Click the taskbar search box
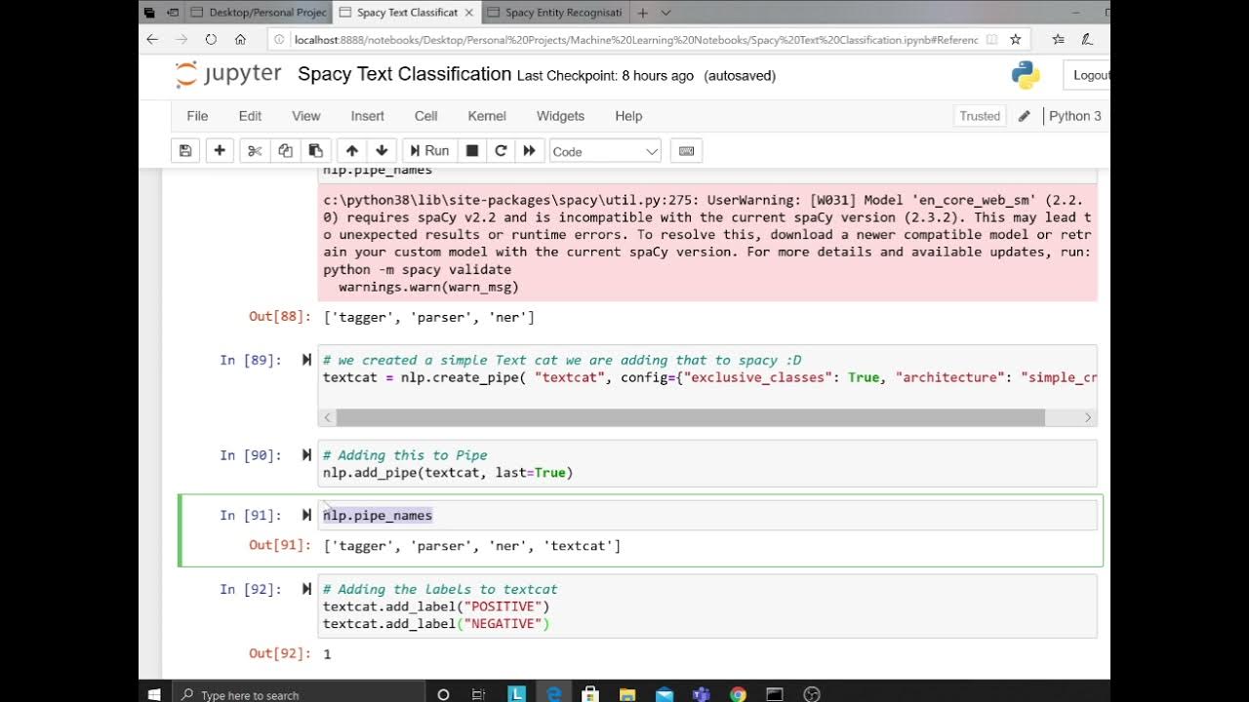1249x702 pixels. tap(298, 694)
